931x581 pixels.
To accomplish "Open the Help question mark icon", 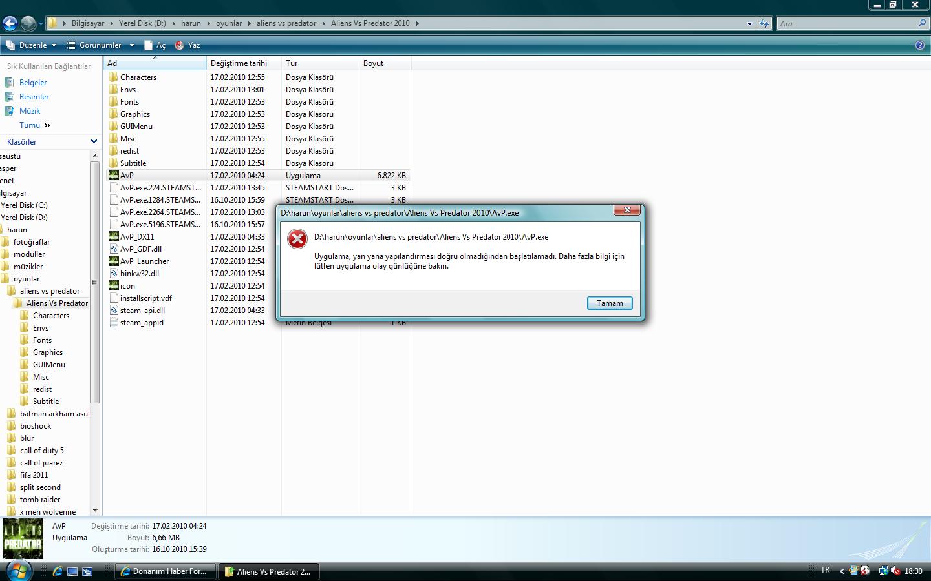I will click(x=920, y=45).
